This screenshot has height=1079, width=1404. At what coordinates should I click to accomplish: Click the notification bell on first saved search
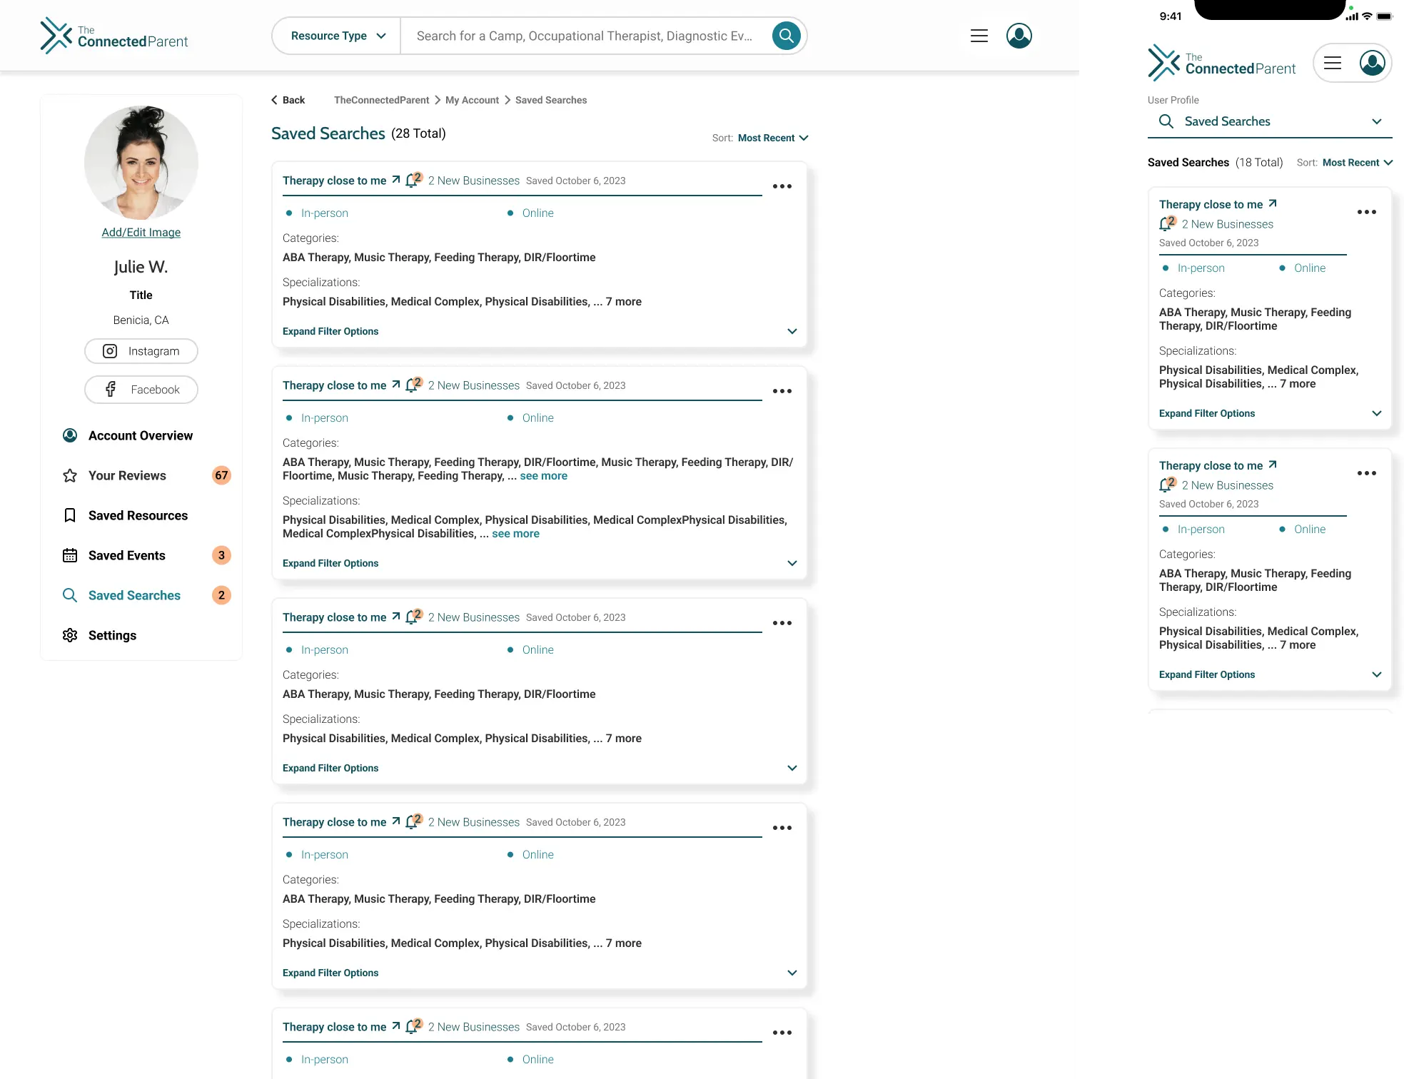coord(413,180)
